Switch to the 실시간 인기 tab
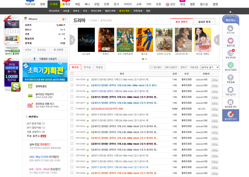This screenshot has width=249, height=177. tap(205, 22)
